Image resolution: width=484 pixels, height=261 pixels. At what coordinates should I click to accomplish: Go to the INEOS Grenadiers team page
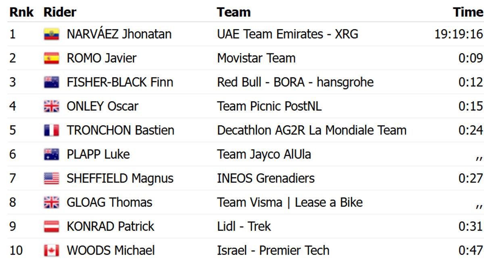[265, 178]
